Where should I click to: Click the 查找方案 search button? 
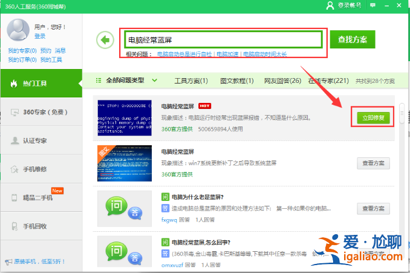pos(353,39)
